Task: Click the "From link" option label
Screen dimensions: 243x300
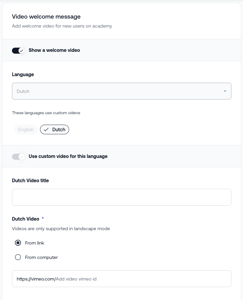Action: pyautogui.click(x=35, y=243)
